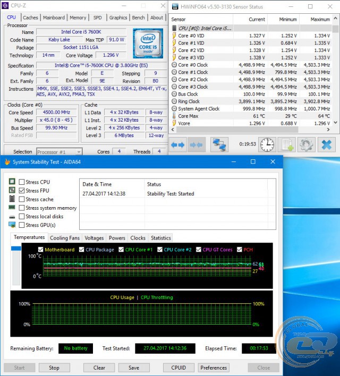The image size is (340, 376).
Task: Enable Stress GPU(s) checkbox
Action: click(x=22, y=225)
